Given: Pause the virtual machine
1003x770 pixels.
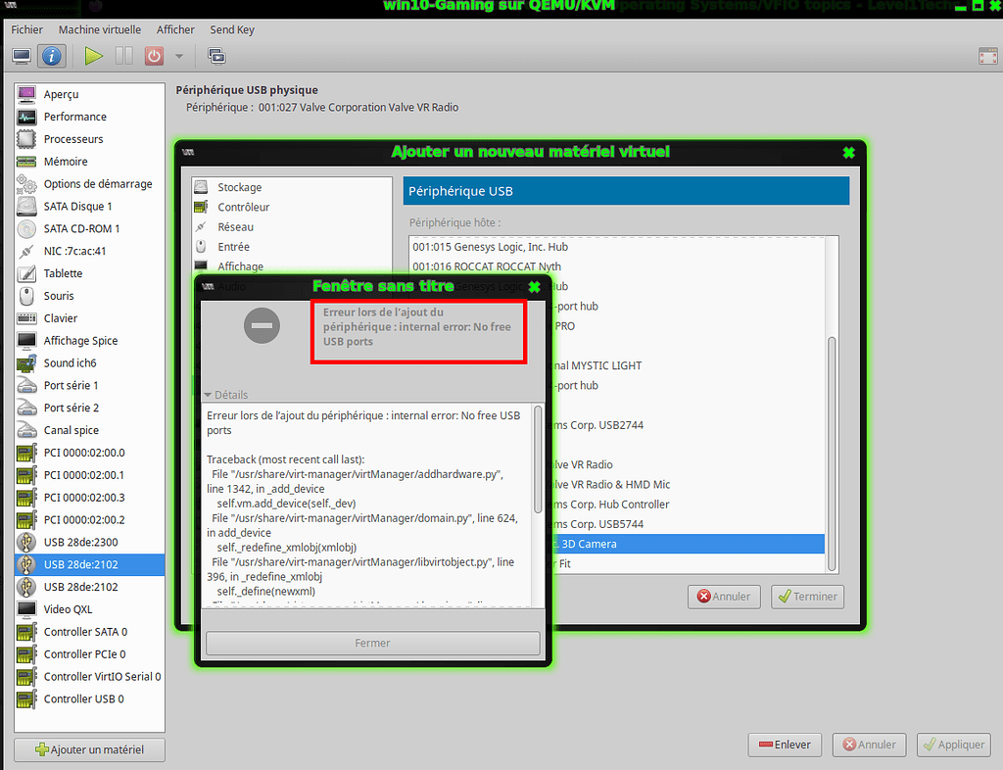Looking at the screenshot, I should [123, 56].
